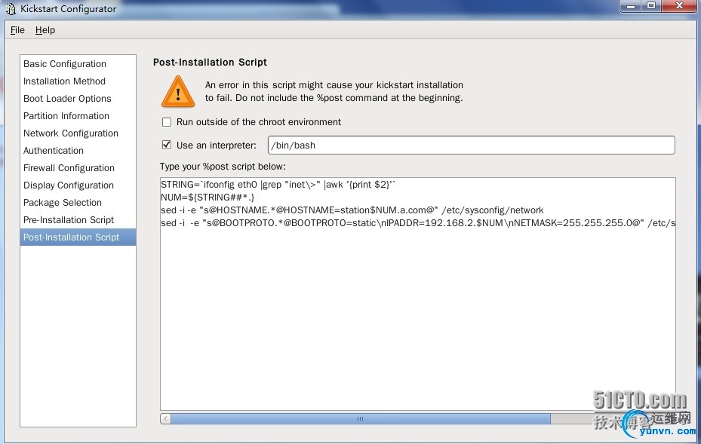The width and height of the screenshot is (701, 444).
Task: Uncheck Use an interpreter checkbox
Action: [167, 145]
